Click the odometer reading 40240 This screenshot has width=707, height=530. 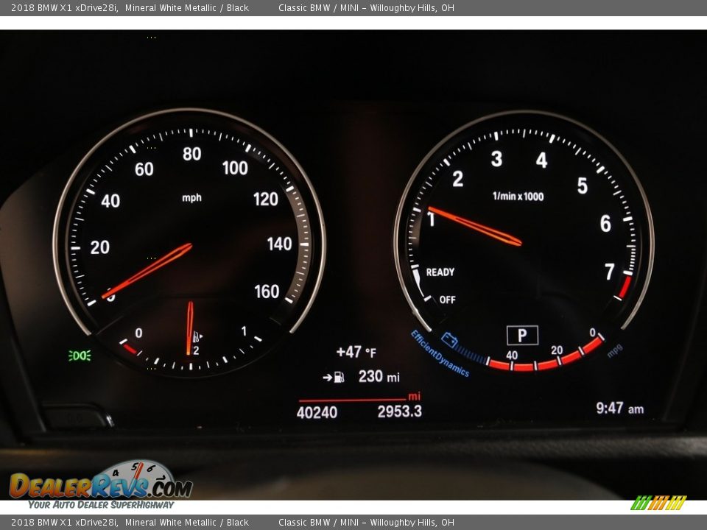pyautogui.click(x=317, y=412)
